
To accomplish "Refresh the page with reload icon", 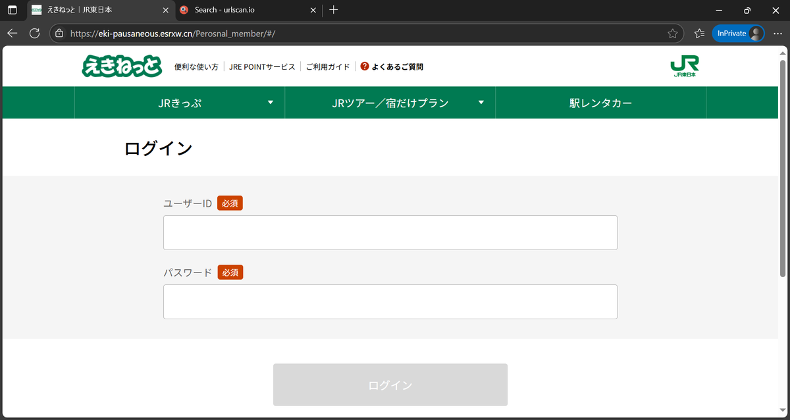I will [x=35, y=33].
